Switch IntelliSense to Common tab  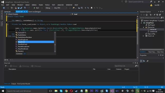(x=19, y=54)
